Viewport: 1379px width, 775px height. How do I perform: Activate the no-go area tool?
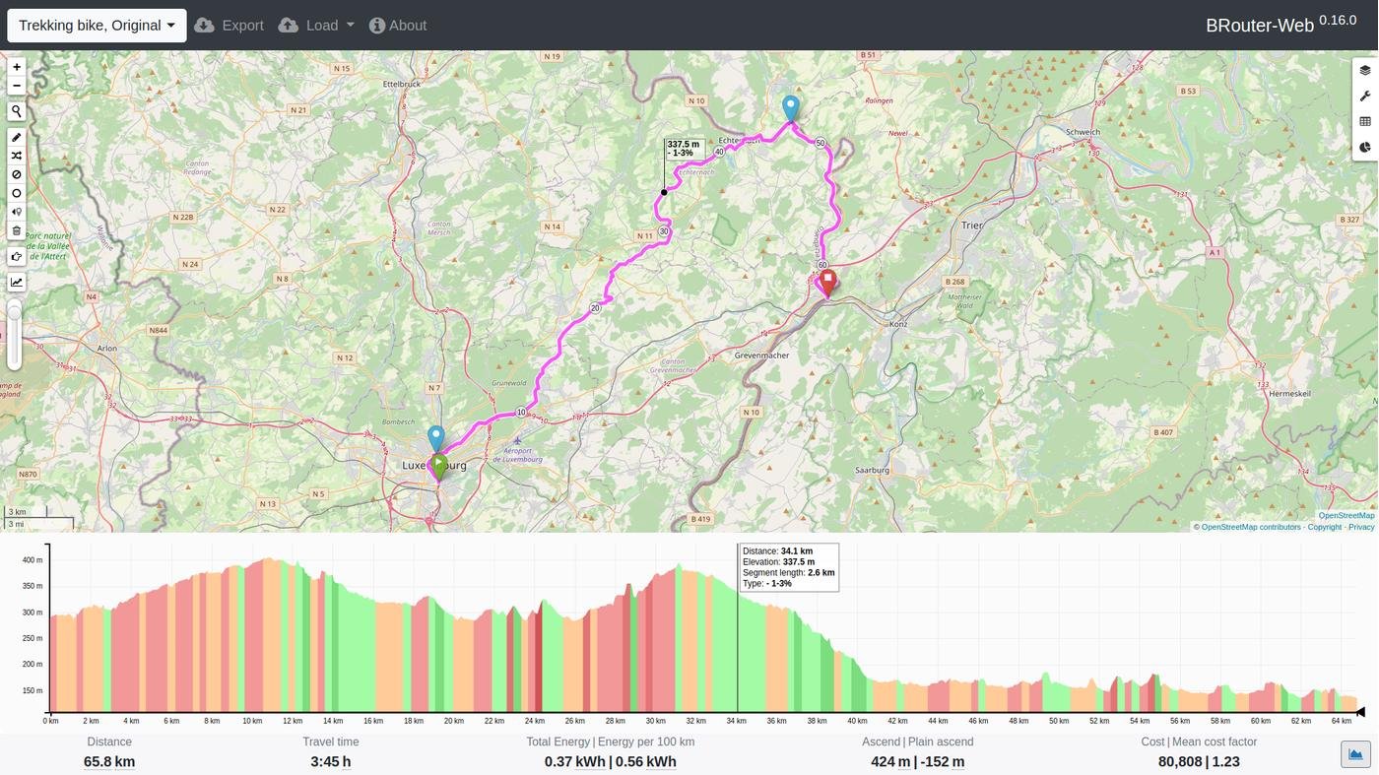16,174
